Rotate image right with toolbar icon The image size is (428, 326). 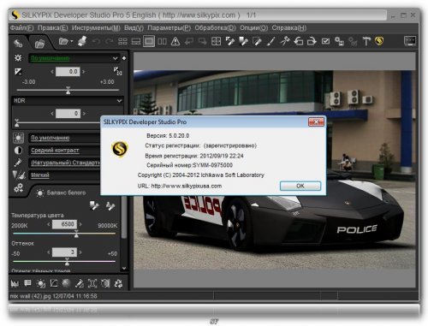click(x=312, y=41)
